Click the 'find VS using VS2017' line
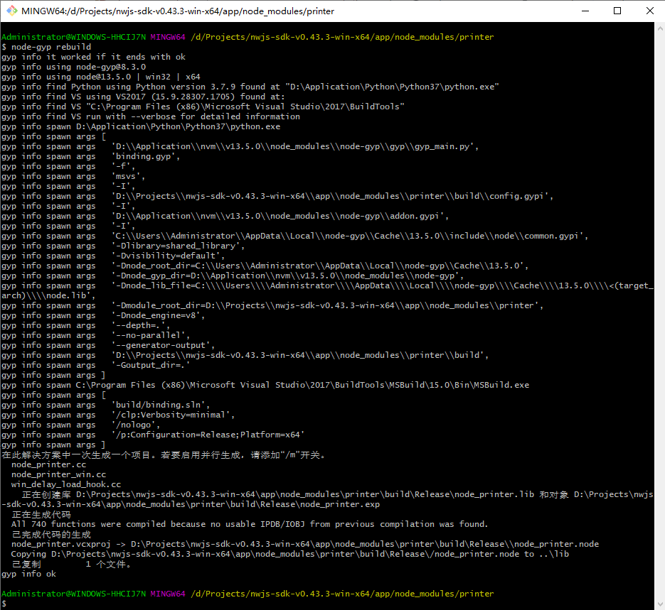Screen dimensions: 665x610 tap(144, 97)
